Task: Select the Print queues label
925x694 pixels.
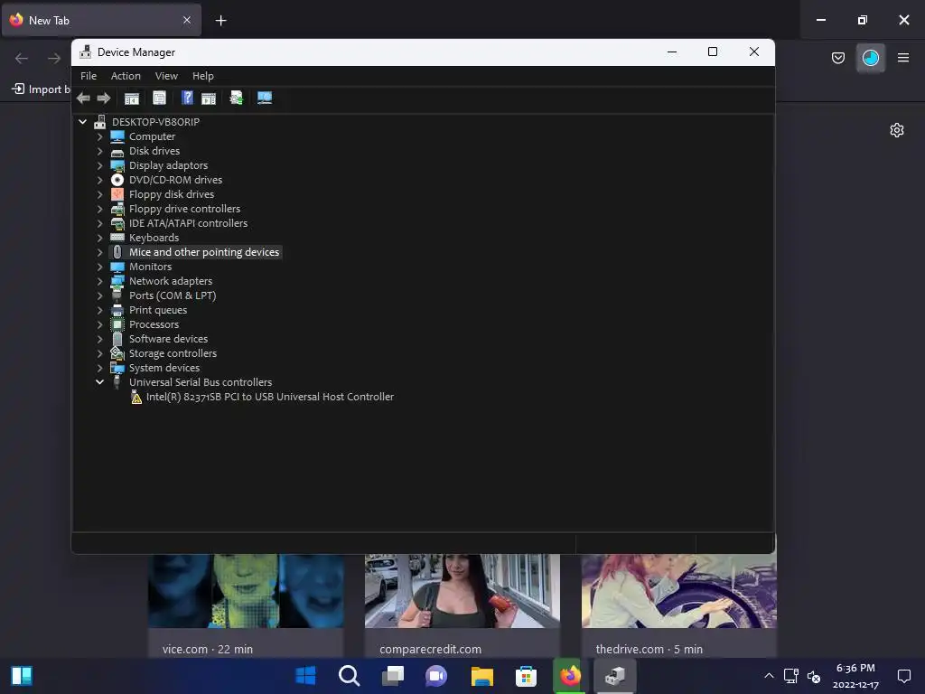Action: pyautogui.click(x=158, y=310)
